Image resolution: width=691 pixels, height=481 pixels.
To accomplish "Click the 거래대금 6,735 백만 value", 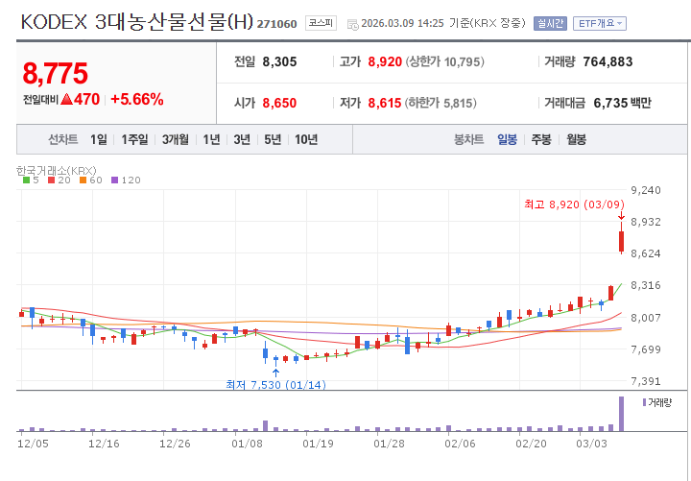I will (x=622, y=103).
